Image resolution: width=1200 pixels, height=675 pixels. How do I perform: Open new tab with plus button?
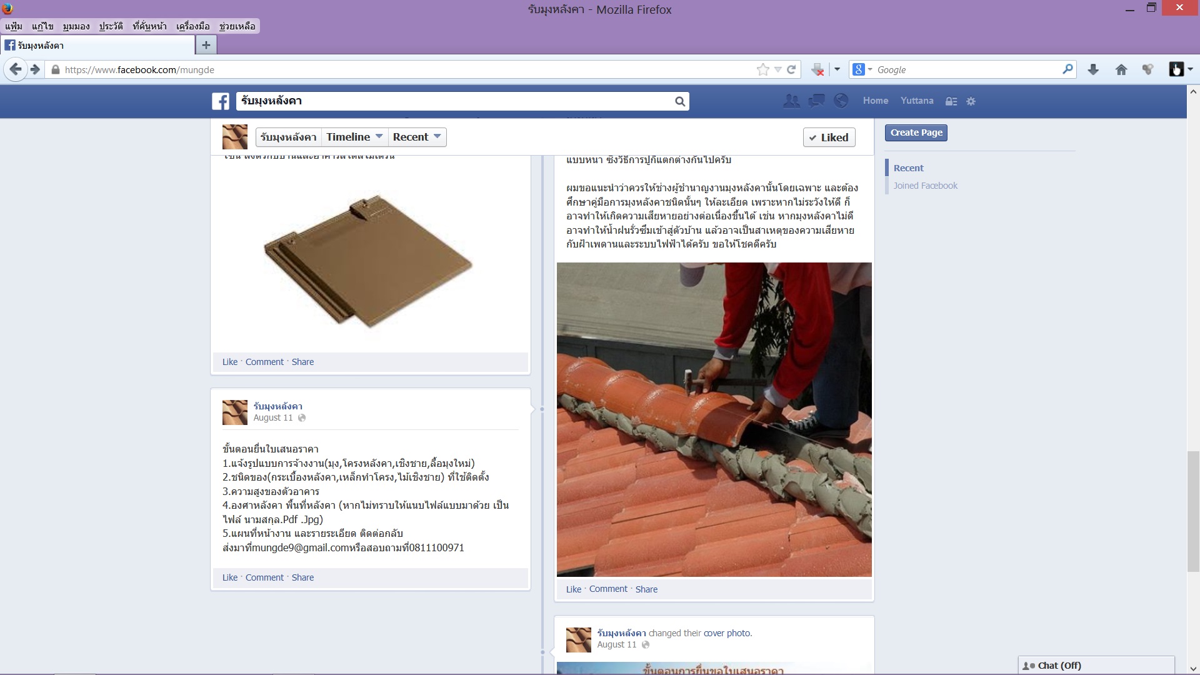point(206,45)
